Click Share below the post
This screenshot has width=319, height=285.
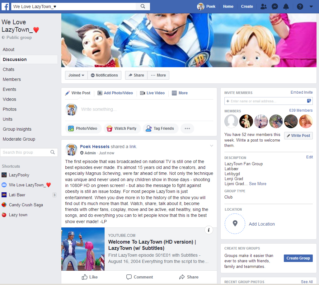pos(189,277)
